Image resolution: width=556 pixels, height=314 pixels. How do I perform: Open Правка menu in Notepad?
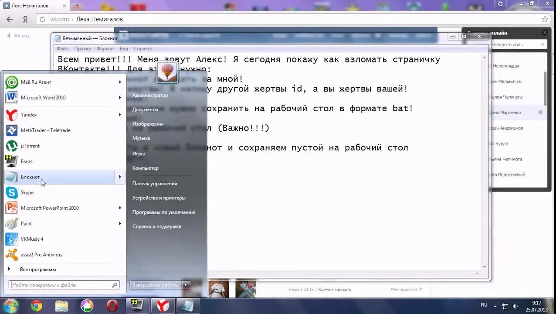pyautogui.click(x=82, y=48)
